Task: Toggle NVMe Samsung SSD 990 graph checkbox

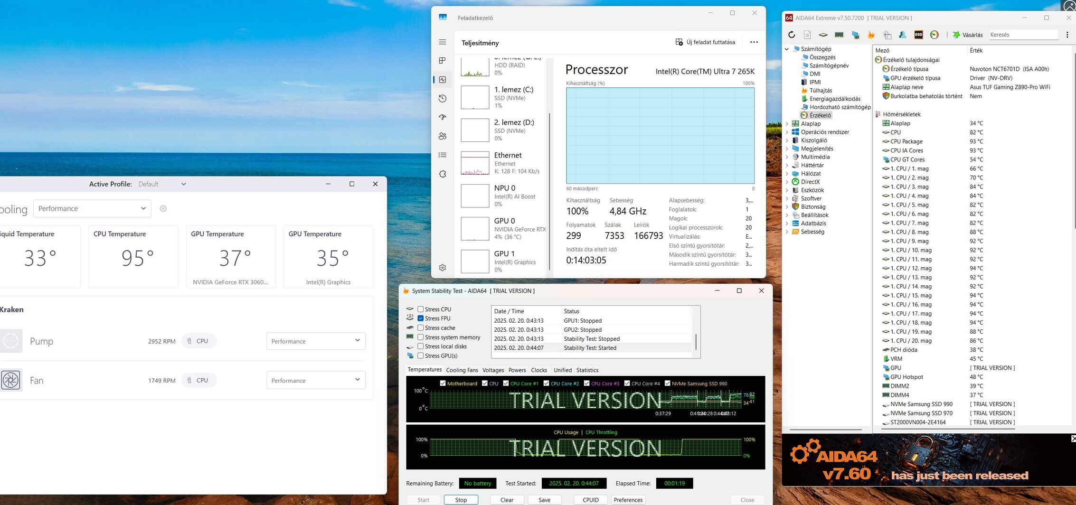Action: click(668, 383)
